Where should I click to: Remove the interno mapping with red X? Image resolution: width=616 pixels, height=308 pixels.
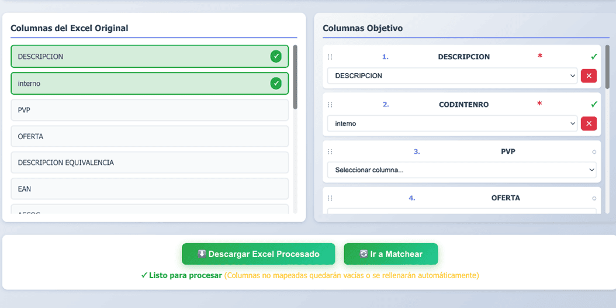589,123
